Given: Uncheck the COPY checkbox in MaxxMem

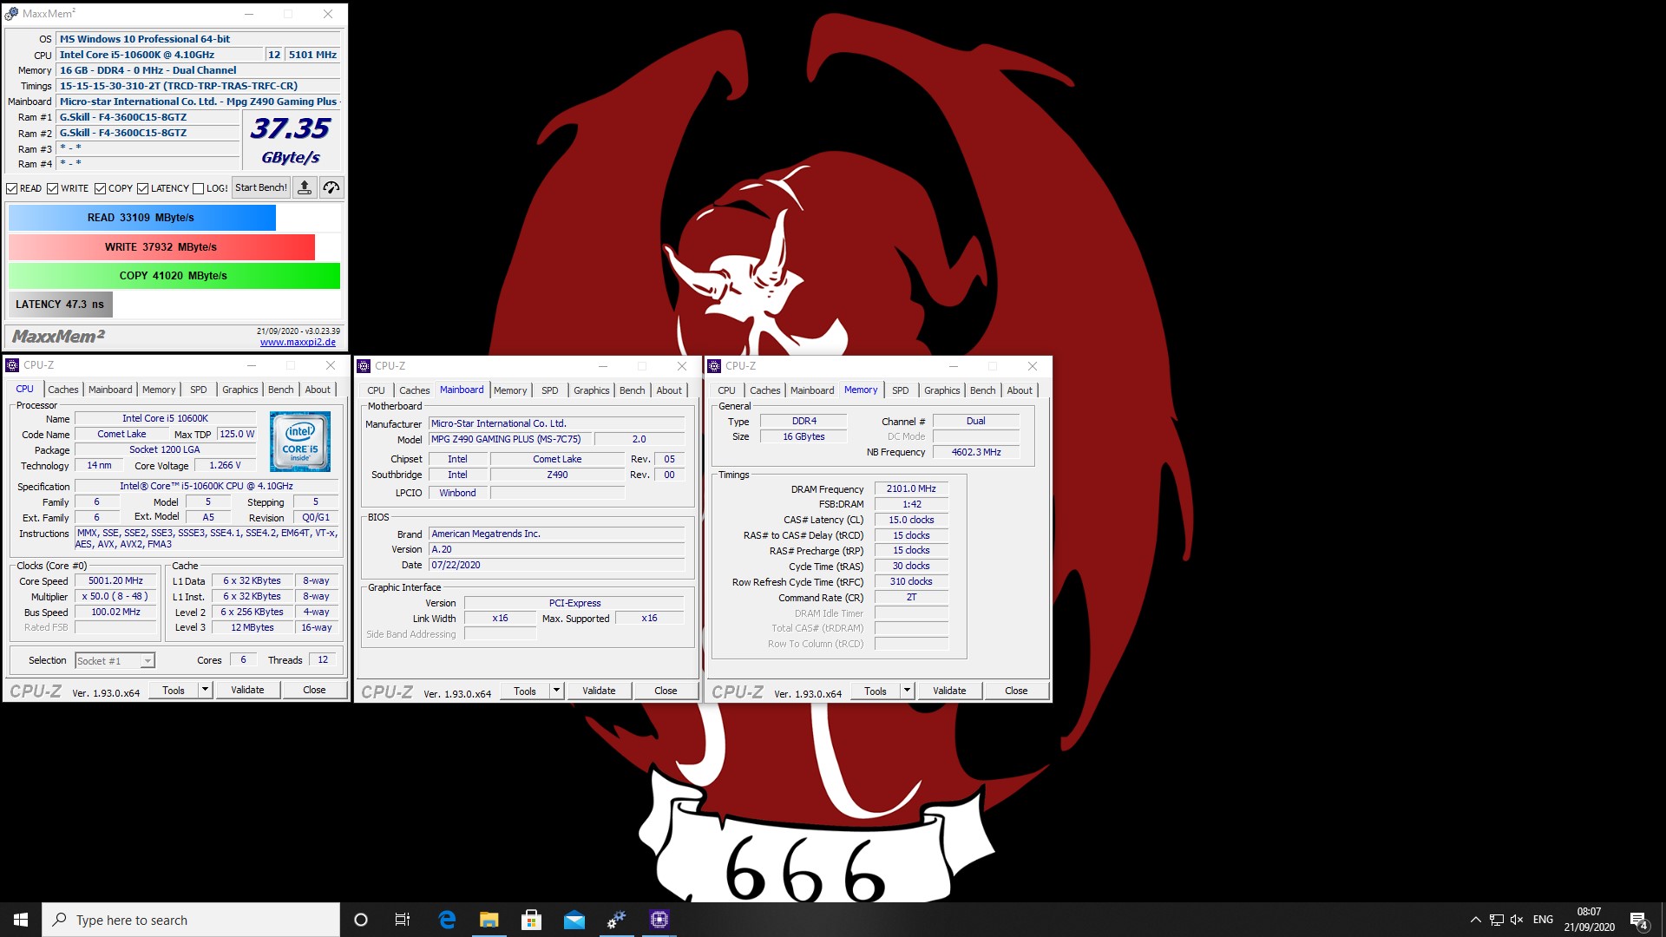Looking at the screenshot, I should (x=101, y=188).
